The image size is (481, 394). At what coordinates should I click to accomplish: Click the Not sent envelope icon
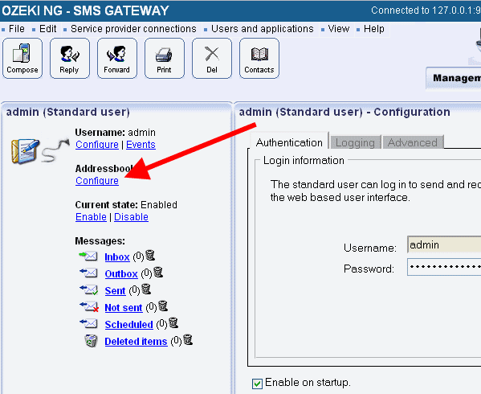89,307
